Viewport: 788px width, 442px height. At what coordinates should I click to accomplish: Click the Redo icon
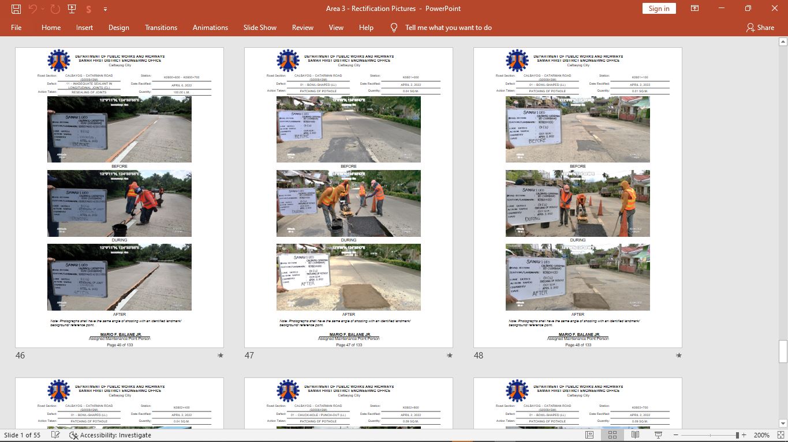[55, 9]
